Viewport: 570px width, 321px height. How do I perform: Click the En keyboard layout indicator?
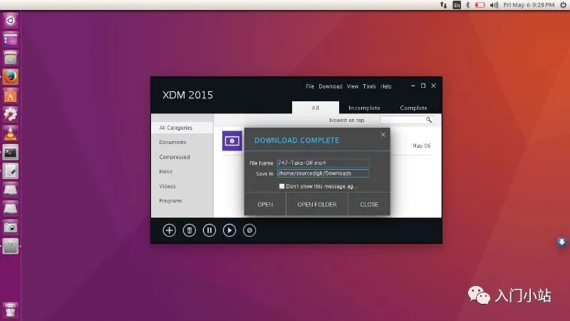click(x=457, y=5)
